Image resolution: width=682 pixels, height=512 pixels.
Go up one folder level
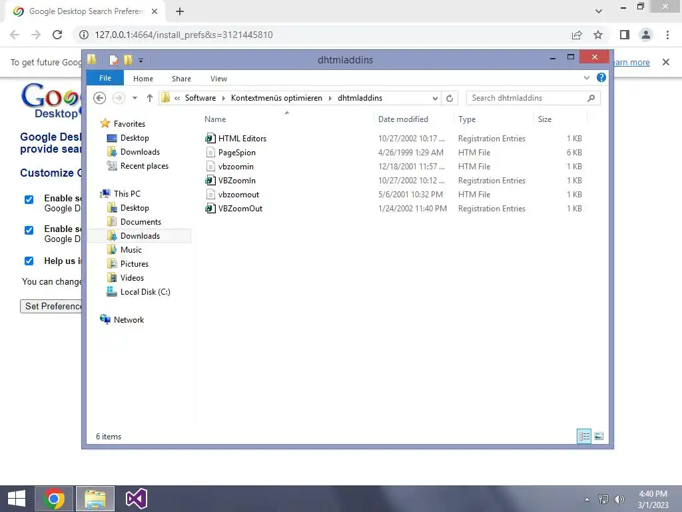pyautogui.click(x=150, y=98)
